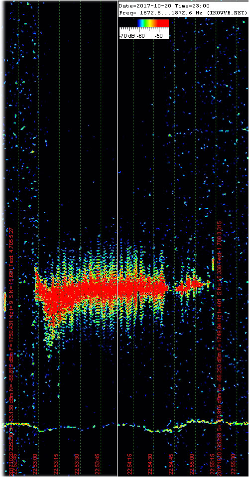The image size is (249, 477).
Task: Click the 22:54:15 time marker
Action: pos(130,464)
